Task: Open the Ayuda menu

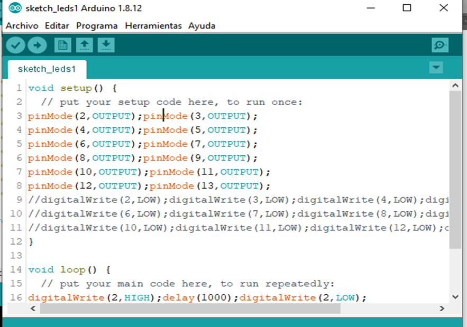Action: pos(202,25)
